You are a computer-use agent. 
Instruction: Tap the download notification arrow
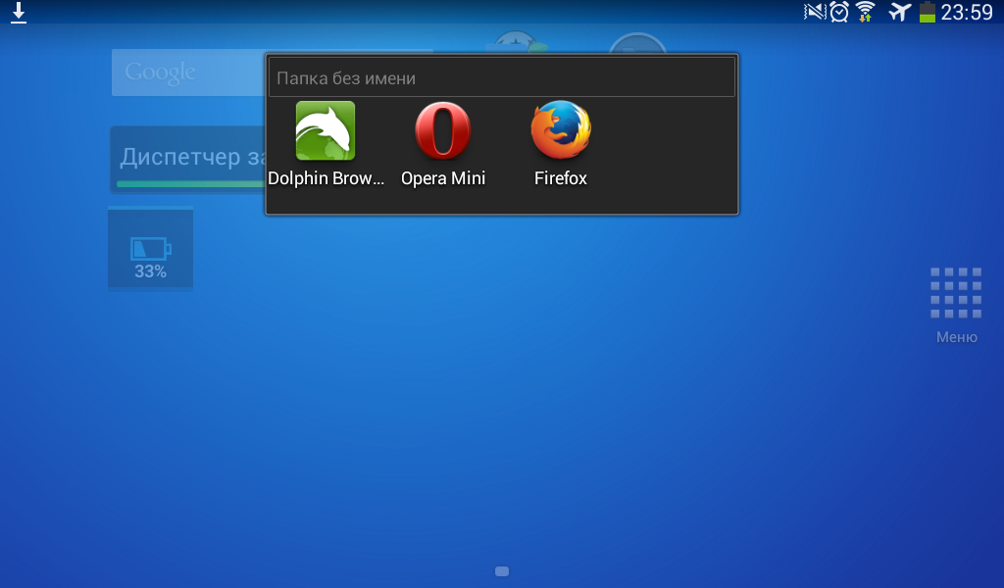click(x=19, y=12)
